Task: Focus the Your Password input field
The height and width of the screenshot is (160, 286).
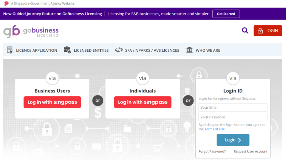Action: coord(233,117)
